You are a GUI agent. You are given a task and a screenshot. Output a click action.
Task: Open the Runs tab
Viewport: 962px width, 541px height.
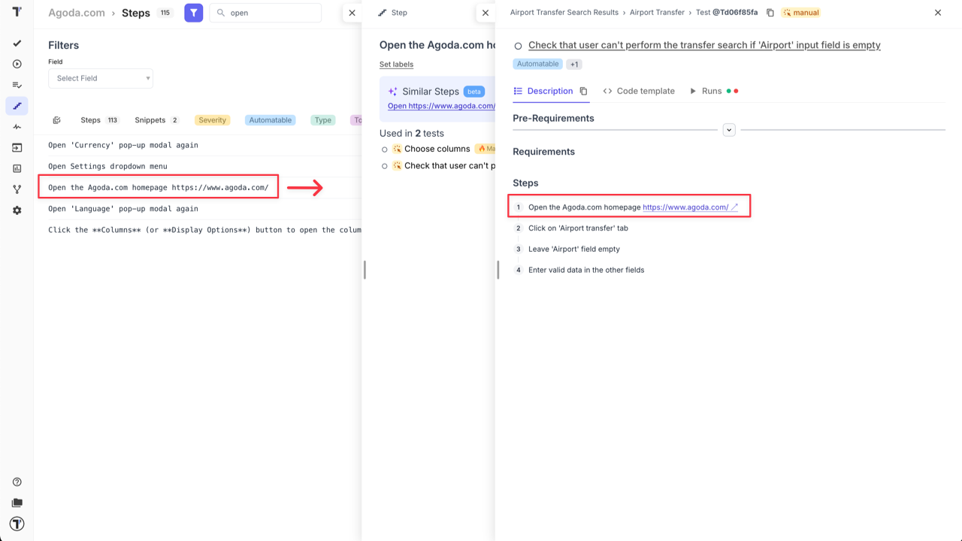707,90
